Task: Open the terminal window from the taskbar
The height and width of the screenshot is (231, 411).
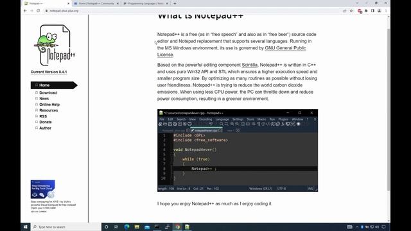Action: click(157, 227)
